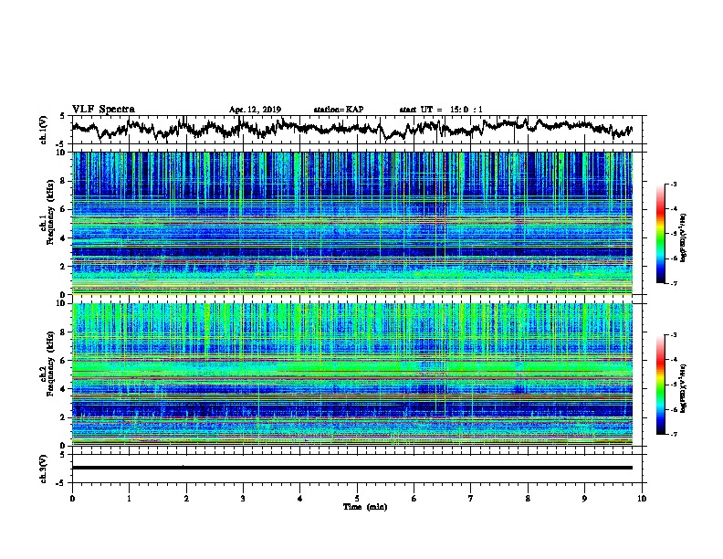Click tick label "7" on the Time axis

[471, 499]
